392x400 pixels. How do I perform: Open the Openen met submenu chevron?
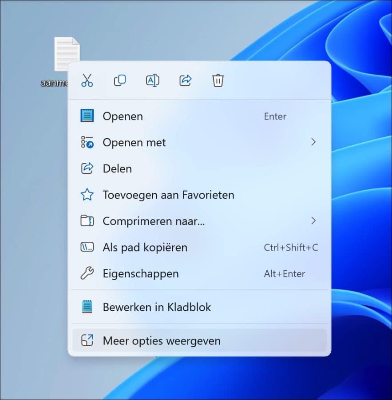[x=314, y=142]
